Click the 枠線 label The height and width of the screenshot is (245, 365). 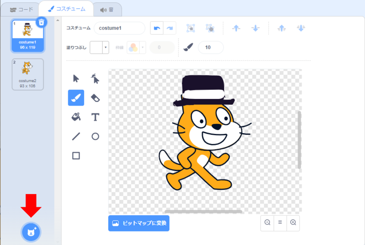tap(119, 47)
